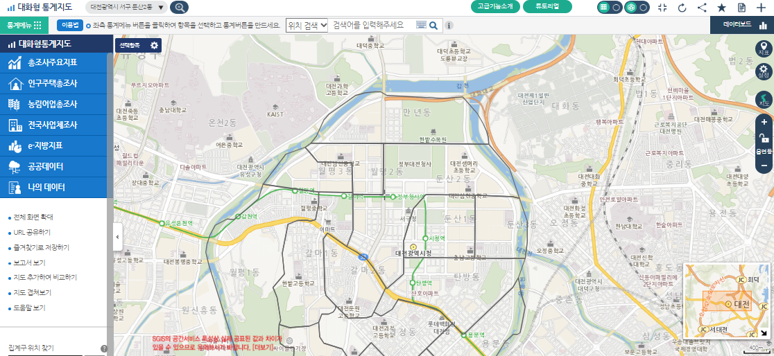Click the 지도 map type icon
The height and width of the screenshot is (356, 774).
764,100
